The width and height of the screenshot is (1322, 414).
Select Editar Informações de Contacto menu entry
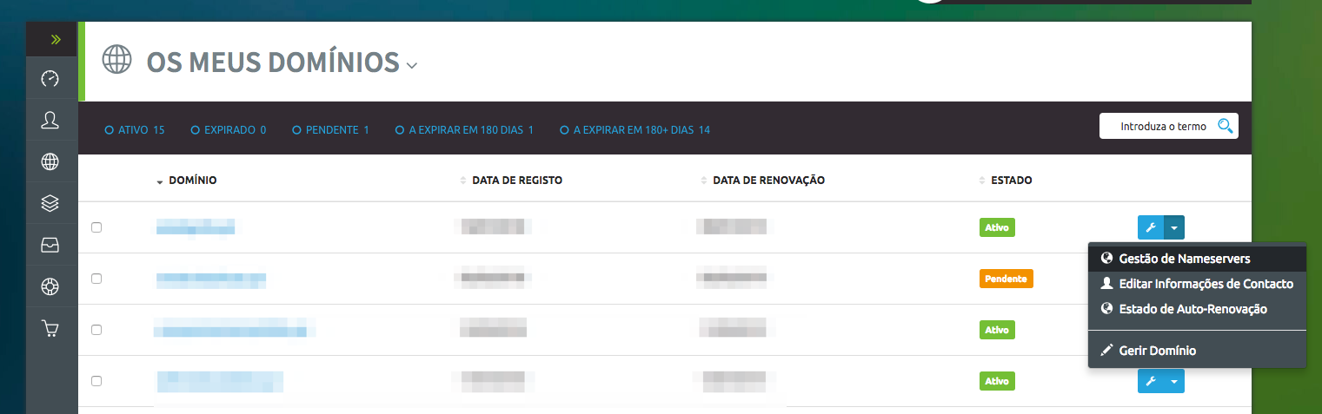(1206, 284)
